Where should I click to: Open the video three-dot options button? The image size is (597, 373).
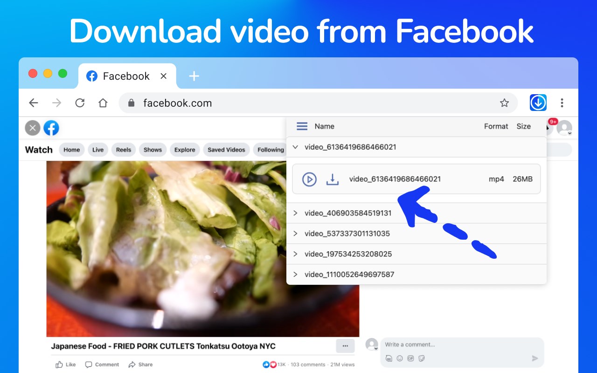pyautogui.click(x=345, y=346)
